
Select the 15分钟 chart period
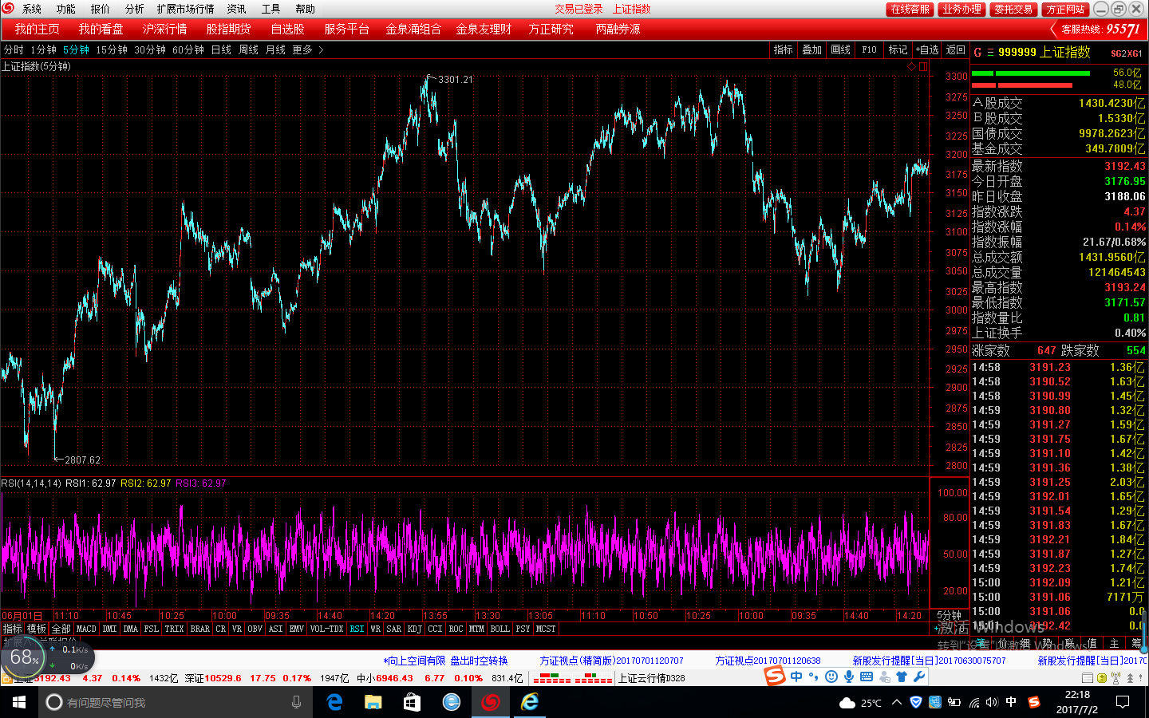(x=112, y=49)
